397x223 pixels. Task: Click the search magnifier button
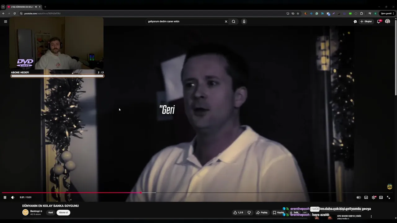tap(234, 21)
